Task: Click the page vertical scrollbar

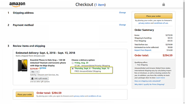Action: pos(184,40)
